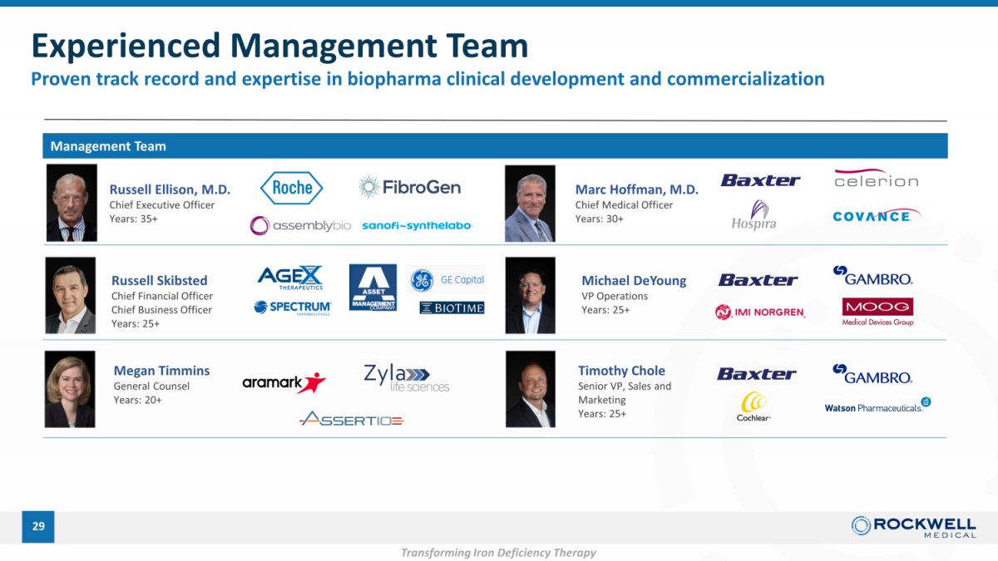
Task: Select the Watson Pharmaceuticals logo
Action: 877,406
